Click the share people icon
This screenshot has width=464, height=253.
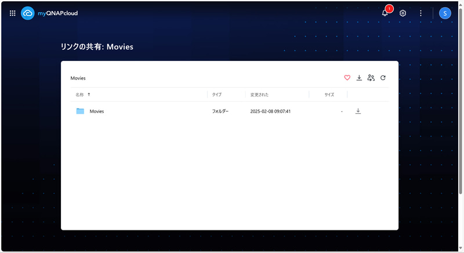point(371,78)
